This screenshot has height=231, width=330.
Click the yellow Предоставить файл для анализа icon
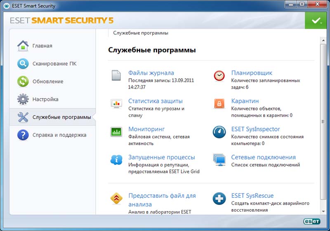click(116, 198)
